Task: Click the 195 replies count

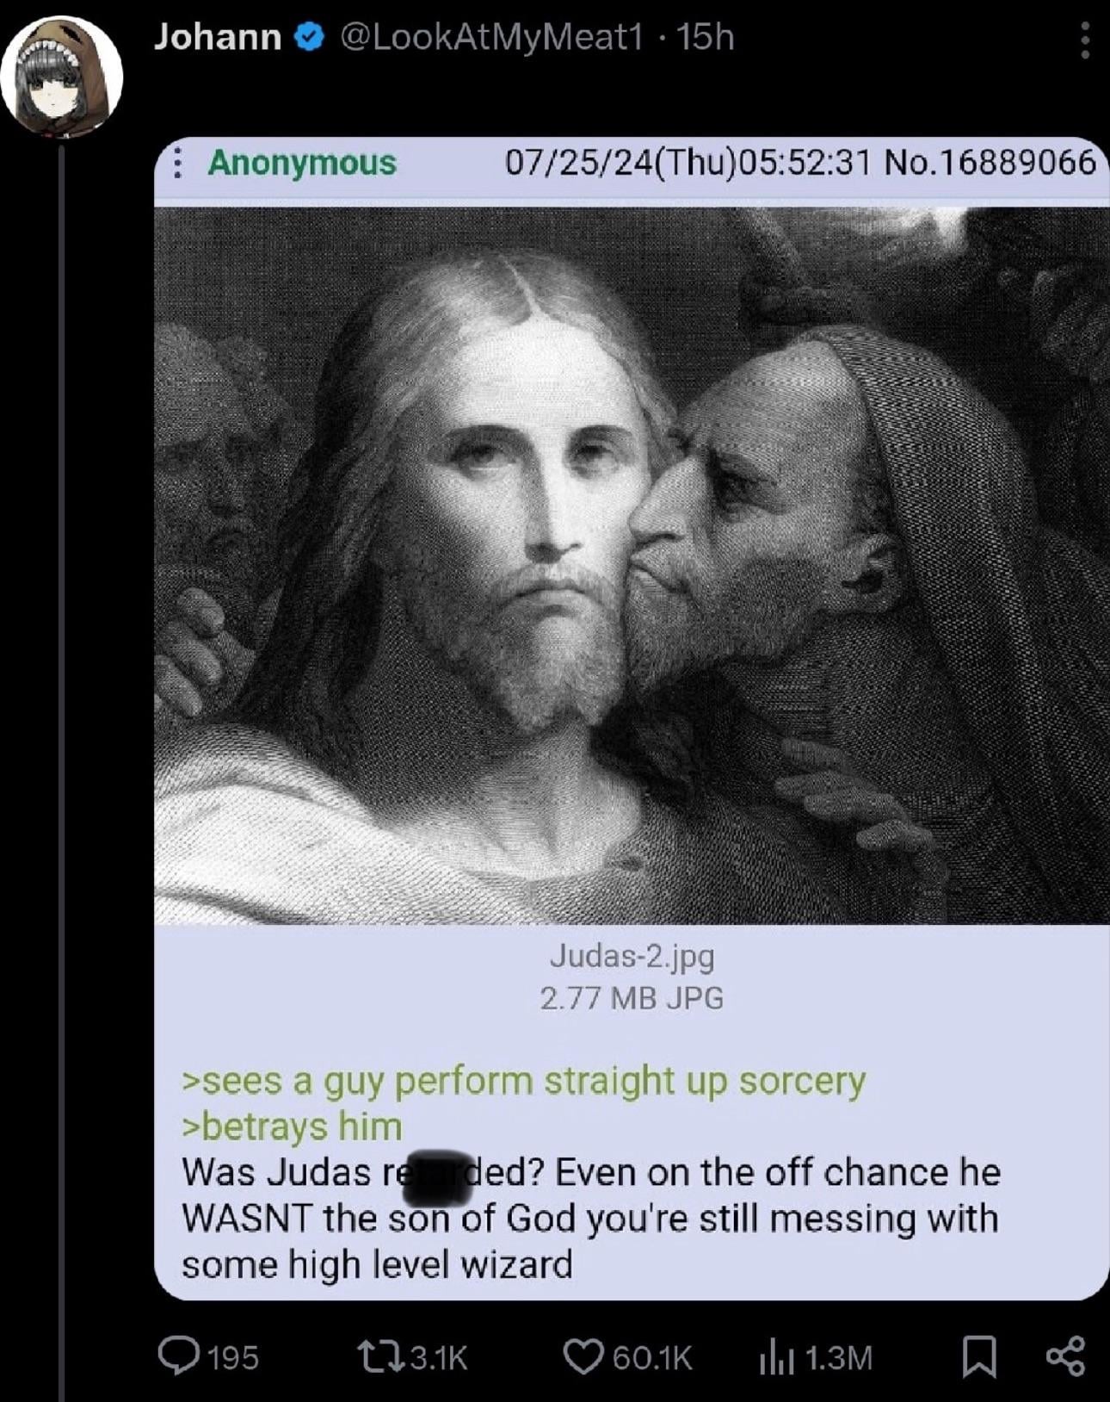Action: tap(233, 1357)
